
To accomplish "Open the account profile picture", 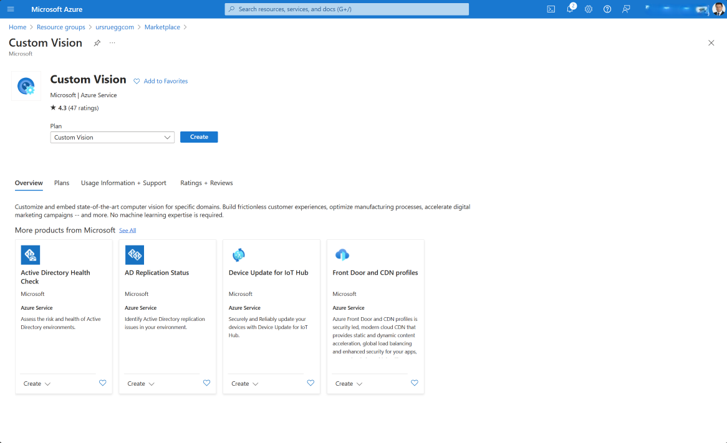I will (x=718, y=9).
